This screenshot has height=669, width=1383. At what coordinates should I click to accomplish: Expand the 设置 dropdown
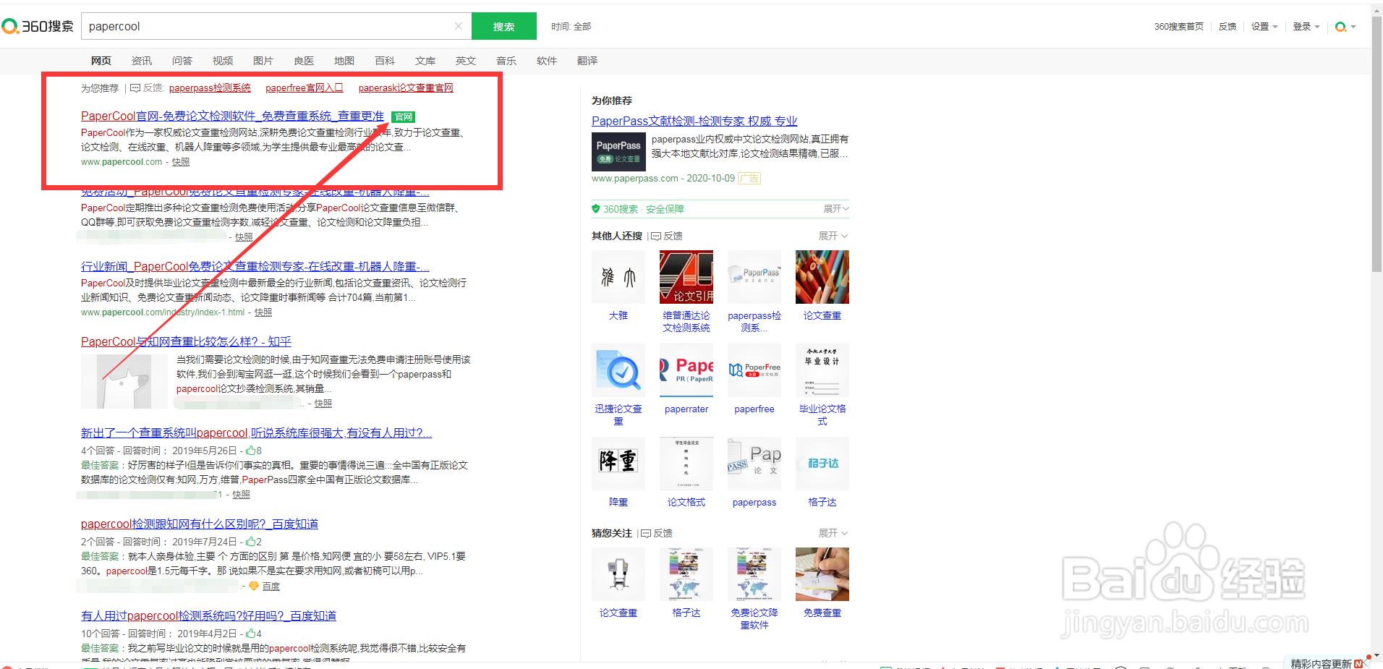1264,26
